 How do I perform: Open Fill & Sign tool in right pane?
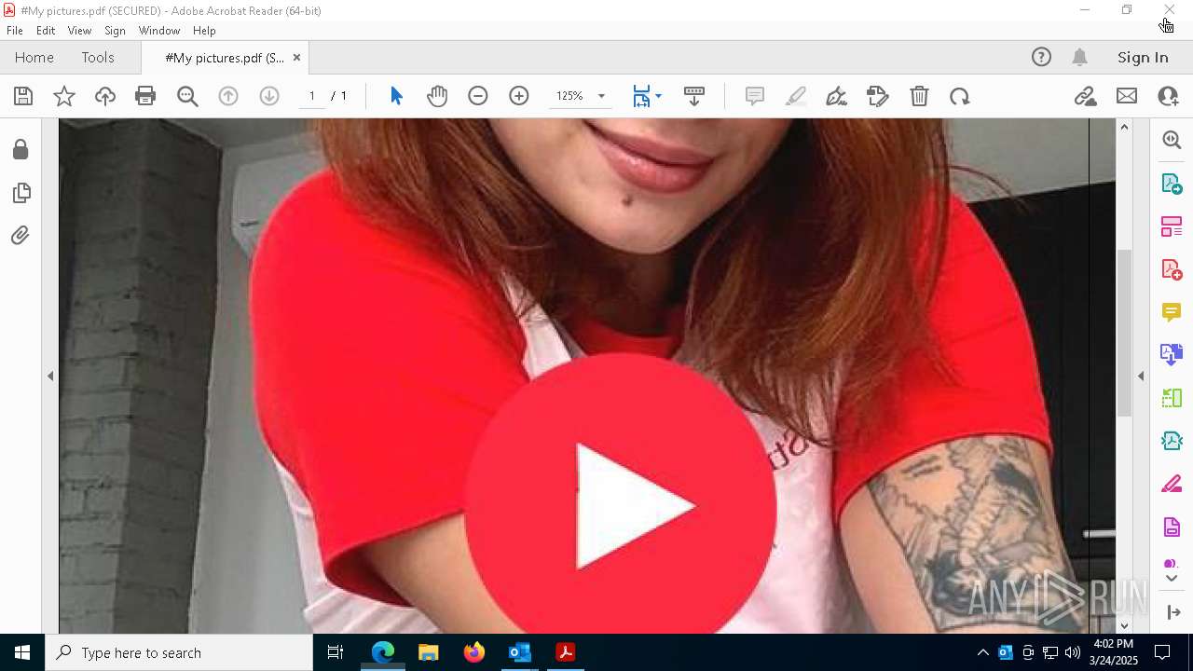(x=1172, y=485)
